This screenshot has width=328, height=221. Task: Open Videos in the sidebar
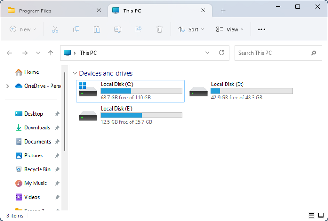[27, 197]
